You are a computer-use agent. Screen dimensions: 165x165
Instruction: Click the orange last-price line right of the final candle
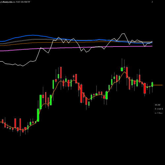pyautogui.click(x=158, y=85)
